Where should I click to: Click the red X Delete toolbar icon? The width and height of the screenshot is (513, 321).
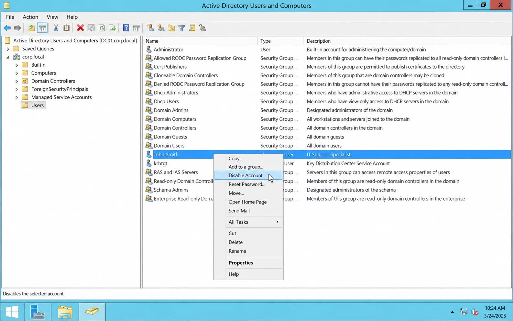[81, 28]
